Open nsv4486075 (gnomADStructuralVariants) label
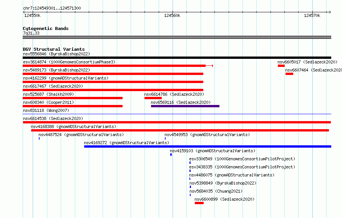The width and height of the screenshot is (342, 218). [x=232, y=175]
